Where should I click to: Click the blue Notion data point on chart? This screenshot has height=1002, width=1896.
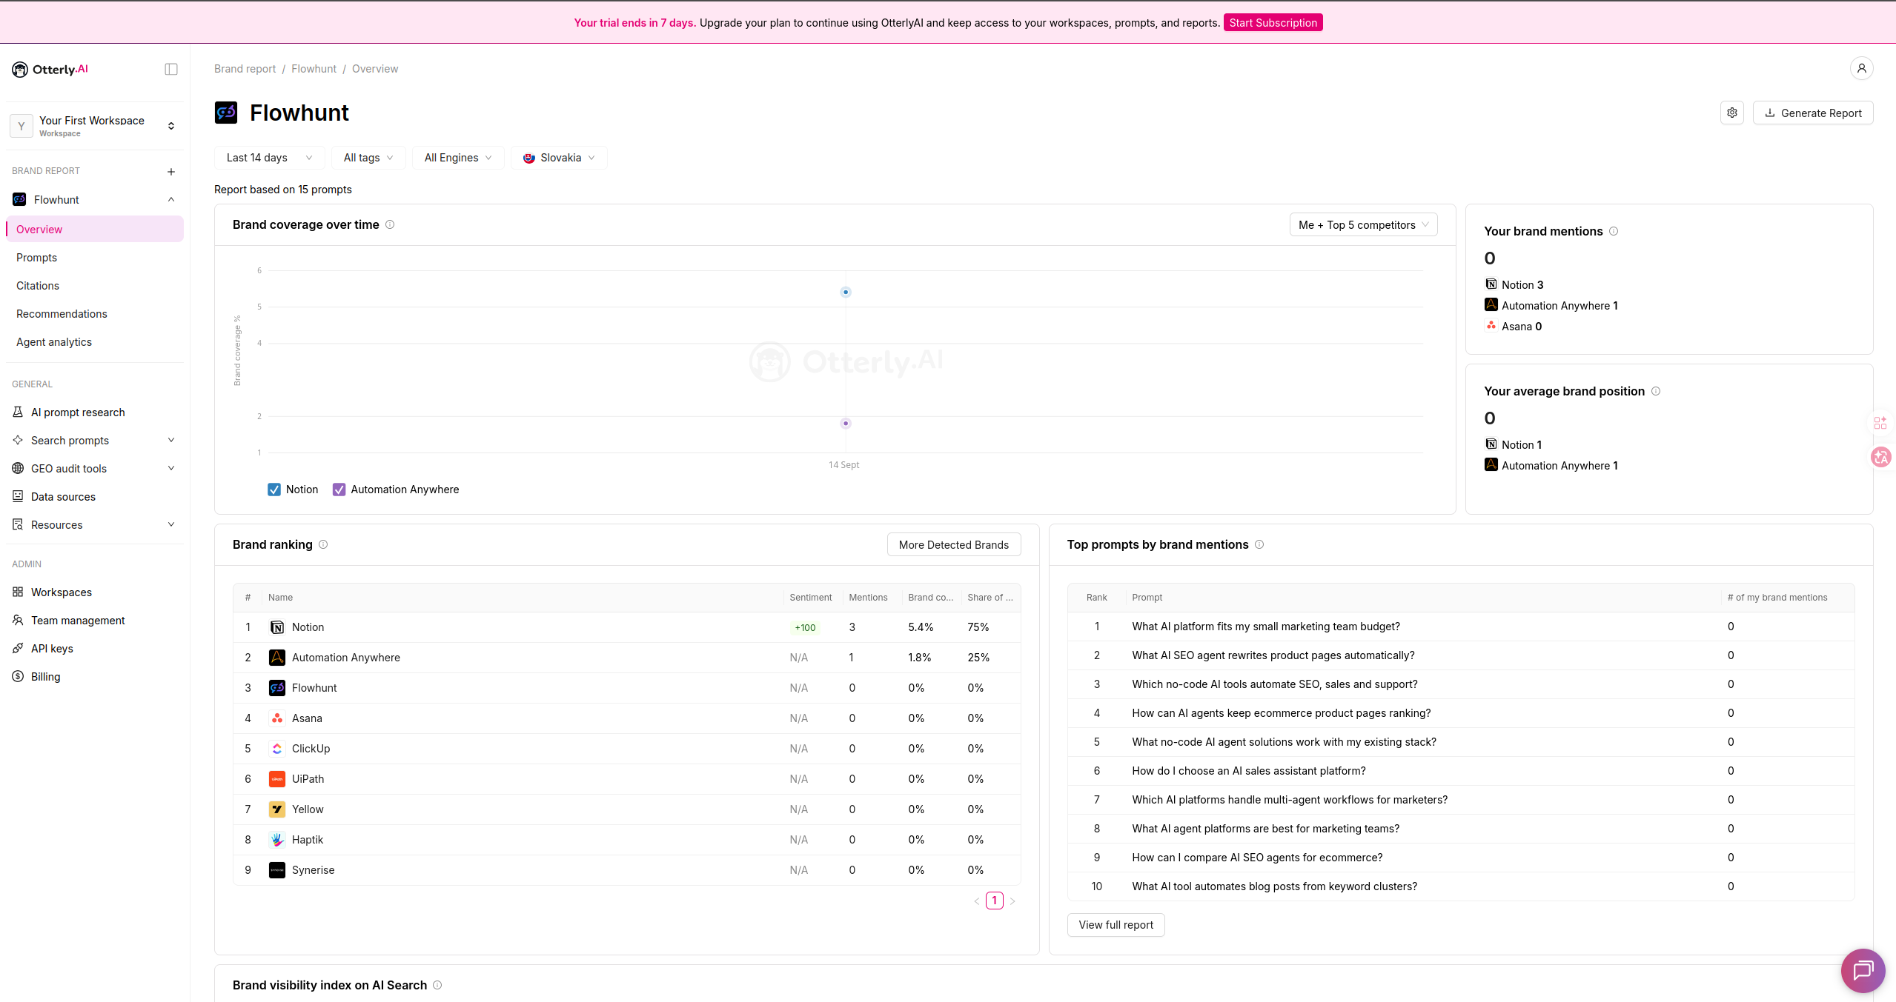[845, 293]
